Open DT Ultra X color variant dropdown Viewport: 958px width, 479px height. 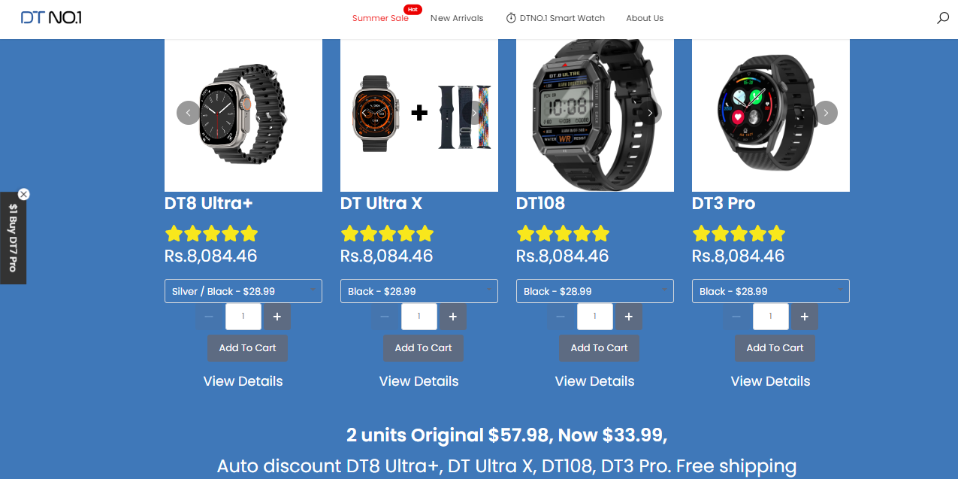tap(419, 291)
